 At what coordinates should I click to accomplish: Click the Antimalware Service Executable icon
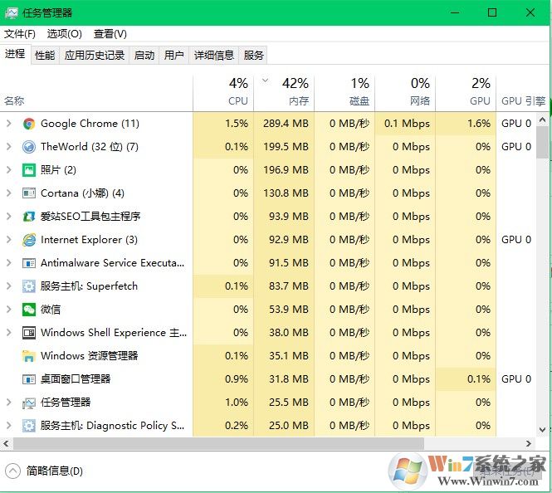[29, 263]
